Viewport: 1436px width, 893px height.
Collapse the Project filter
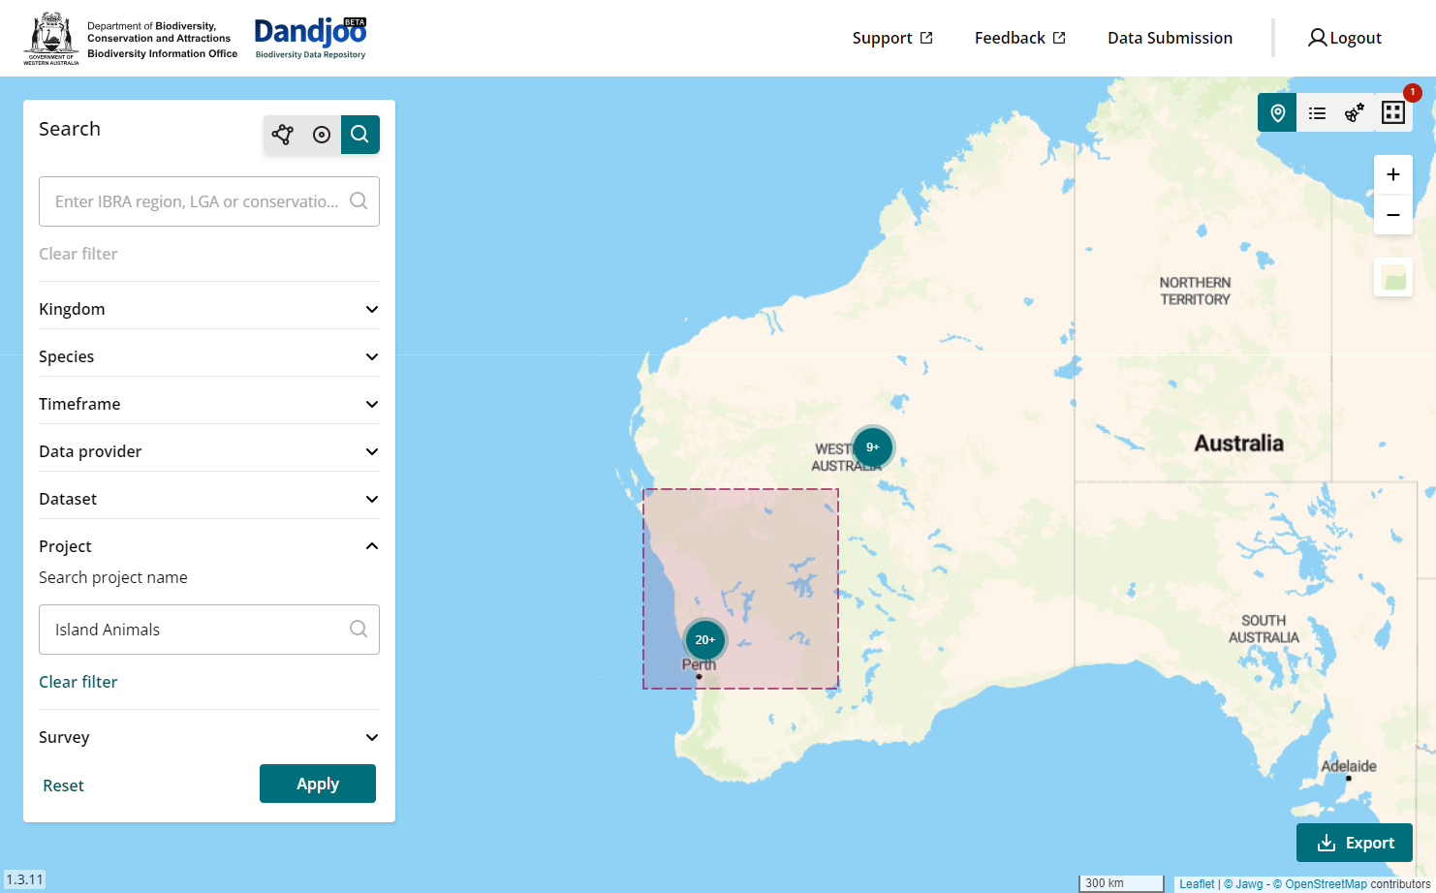tap(209, 546)
